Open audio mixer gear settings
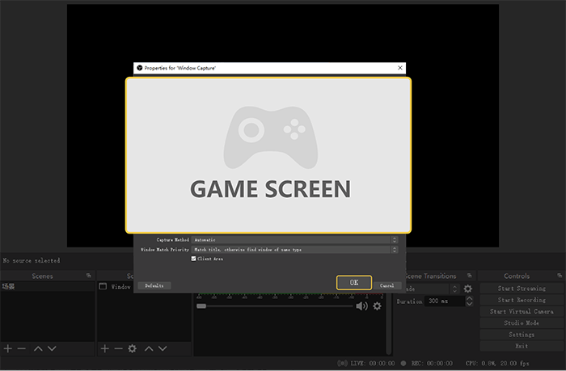The height and width of the screenshot is (371, 566). point(377,306)
